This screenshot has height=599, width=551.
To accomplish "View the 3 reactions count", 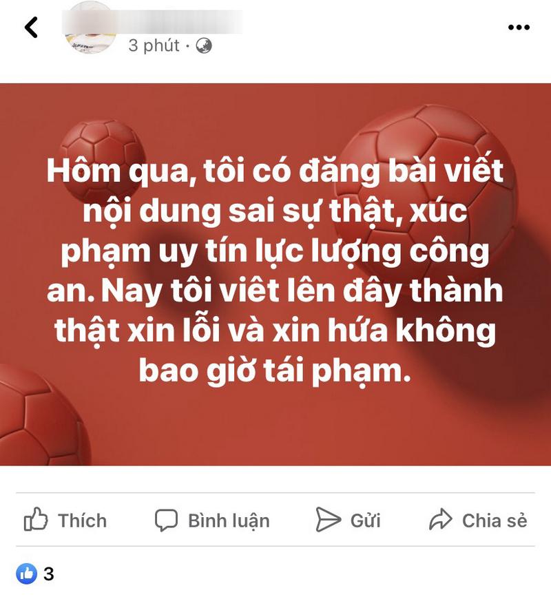I will point(48,574).
